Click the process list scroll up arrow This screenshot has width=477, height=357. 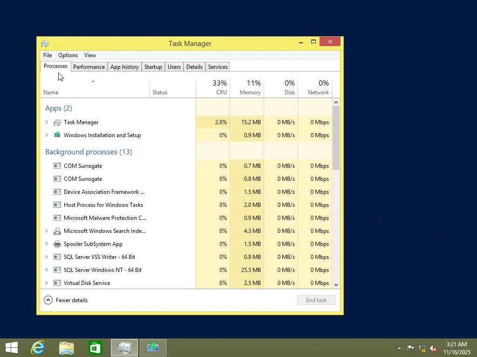(x=336, y=102)
